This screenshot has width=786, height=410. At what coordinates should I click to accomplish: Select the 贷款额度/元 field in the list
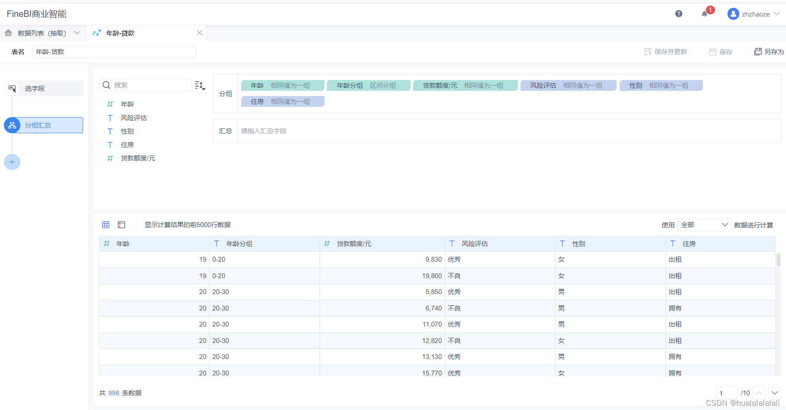pos(138,158)
